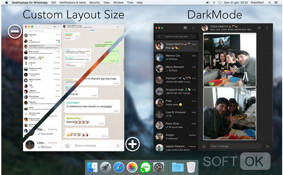
Task: Click the plus circle to enlarge the layout
Action: [x=133, y=144]
